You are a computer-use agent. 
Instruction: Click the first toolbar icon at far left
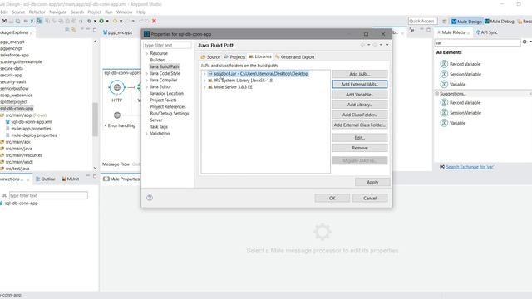pyautogui.click(x=4, y=21)
